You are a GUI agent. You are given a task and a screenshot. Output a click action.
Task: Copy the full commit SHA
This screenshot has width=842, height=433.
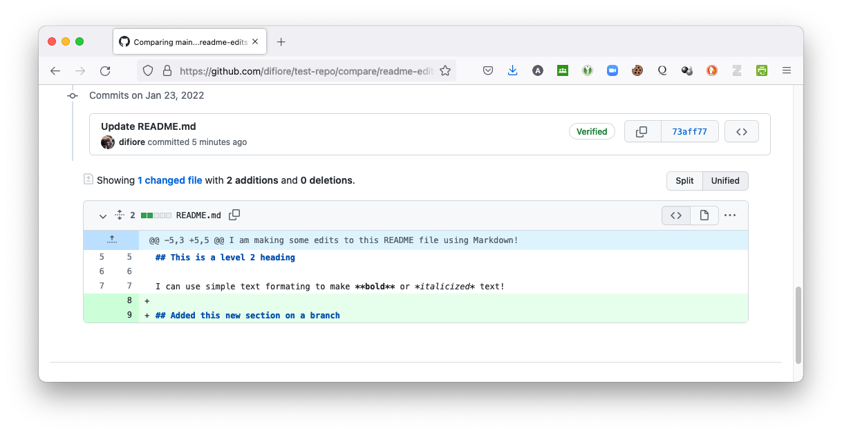(642, 131)
